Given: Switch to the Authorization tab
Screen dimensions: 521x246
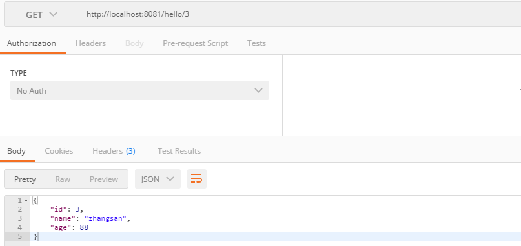Looking at the screenshot, I should (x=32, y=43).
